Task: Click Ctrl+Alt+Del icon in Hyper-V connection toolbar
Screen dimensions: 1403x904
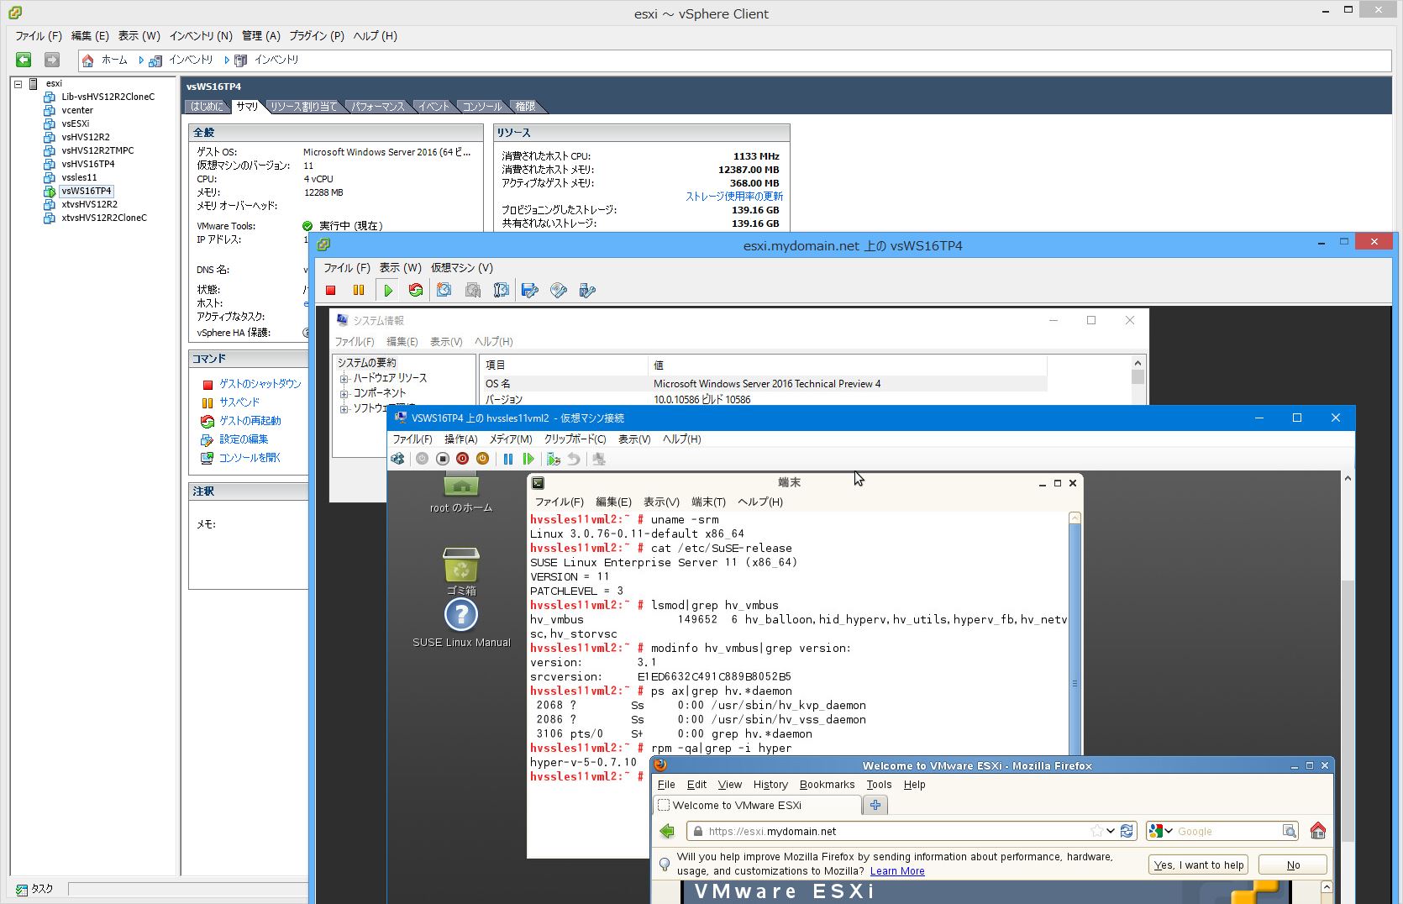Action: coord(398,459)
